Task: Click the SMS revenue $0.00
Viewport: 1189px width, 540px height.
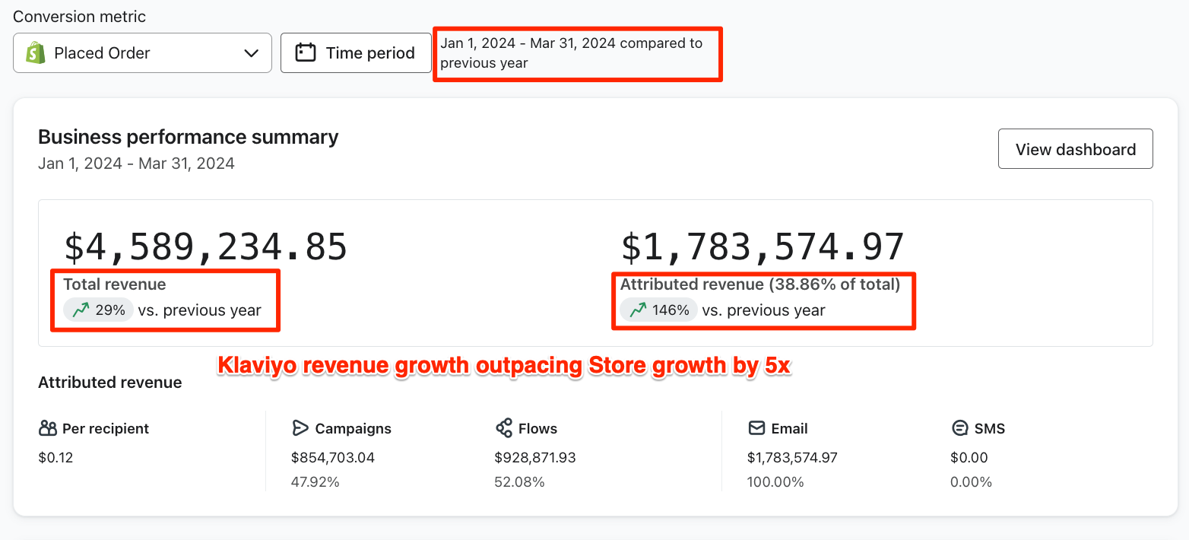Action: [x=969, y=458]
